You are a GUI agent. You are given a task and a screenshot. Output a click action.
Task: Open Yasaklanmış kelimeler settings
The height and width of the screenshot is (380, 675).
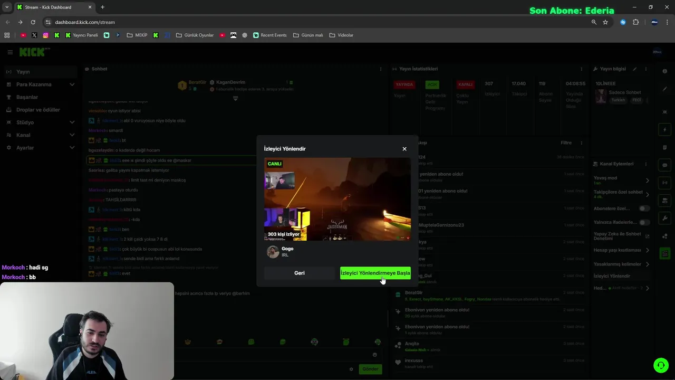(x=621, y=264)
